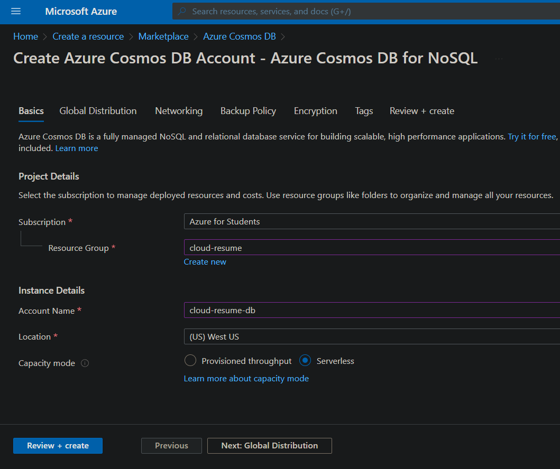The image size is (560, 469).
Task: Click the Project Details heading
Action: click(49, 176)
